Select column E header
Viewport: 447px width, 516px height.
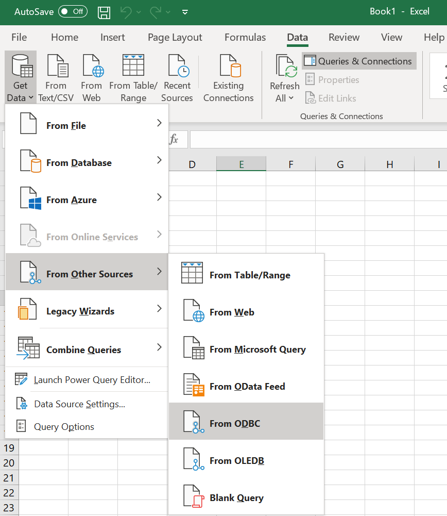(x=241, y=164)
